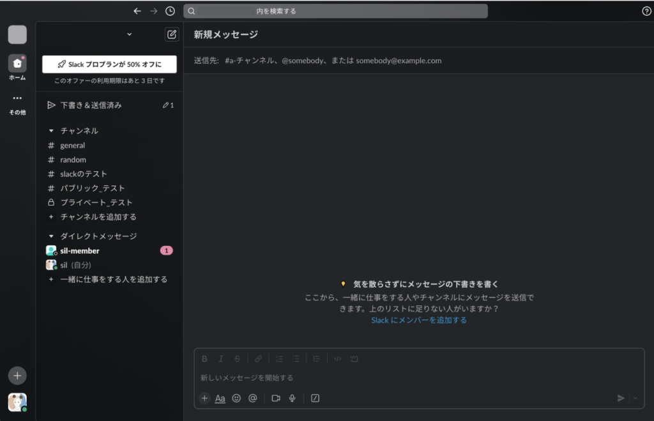Click the compose new message icon

click(172, 34)
